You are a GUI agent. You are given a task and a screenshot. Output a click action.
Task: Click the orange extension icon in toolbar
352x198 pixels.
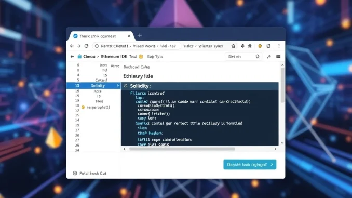click(260, 46)
